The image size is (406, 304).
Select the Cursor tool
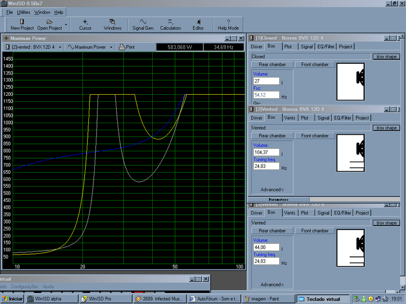pyautogui.click(x=85, y=24)
